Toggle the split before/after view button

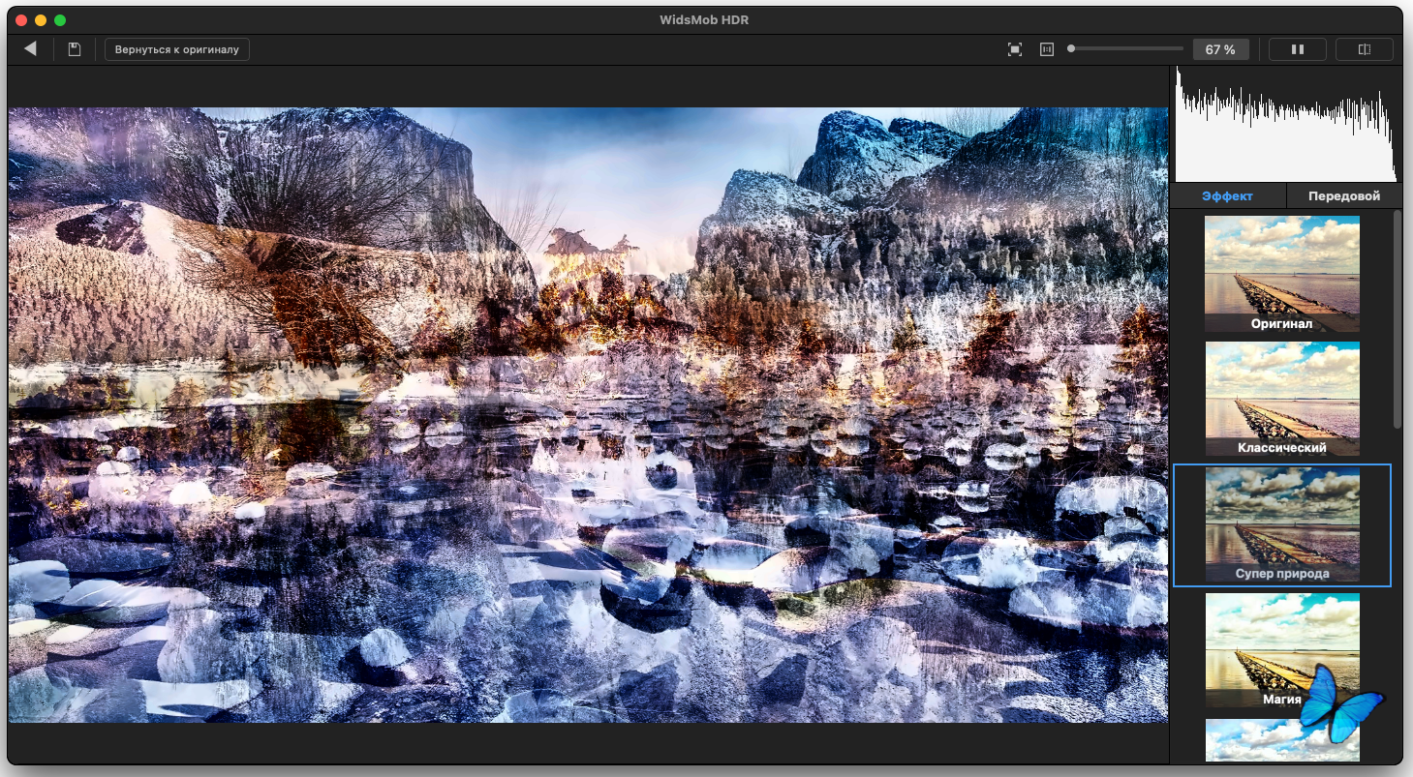tap(1364, 49)
